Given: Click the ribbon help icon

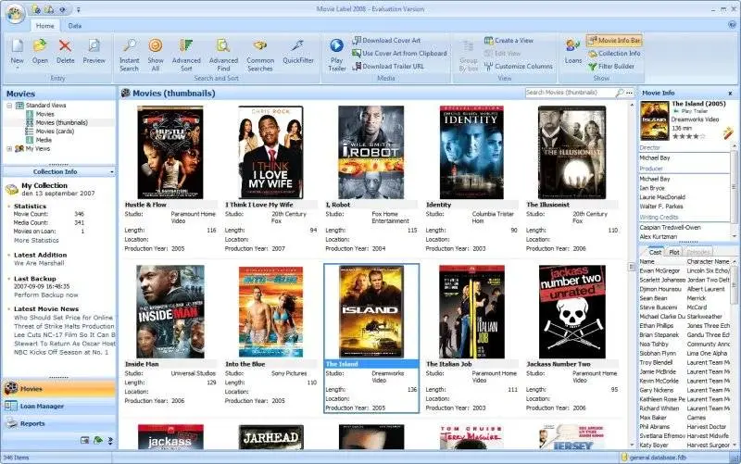Looking at the screenshot, I should 733,25.
